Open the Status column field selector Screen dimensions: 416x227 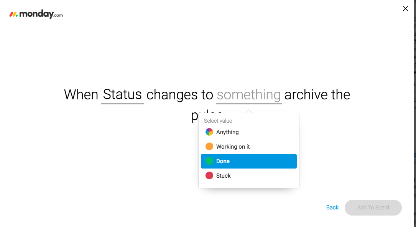[x=122, y=95]
